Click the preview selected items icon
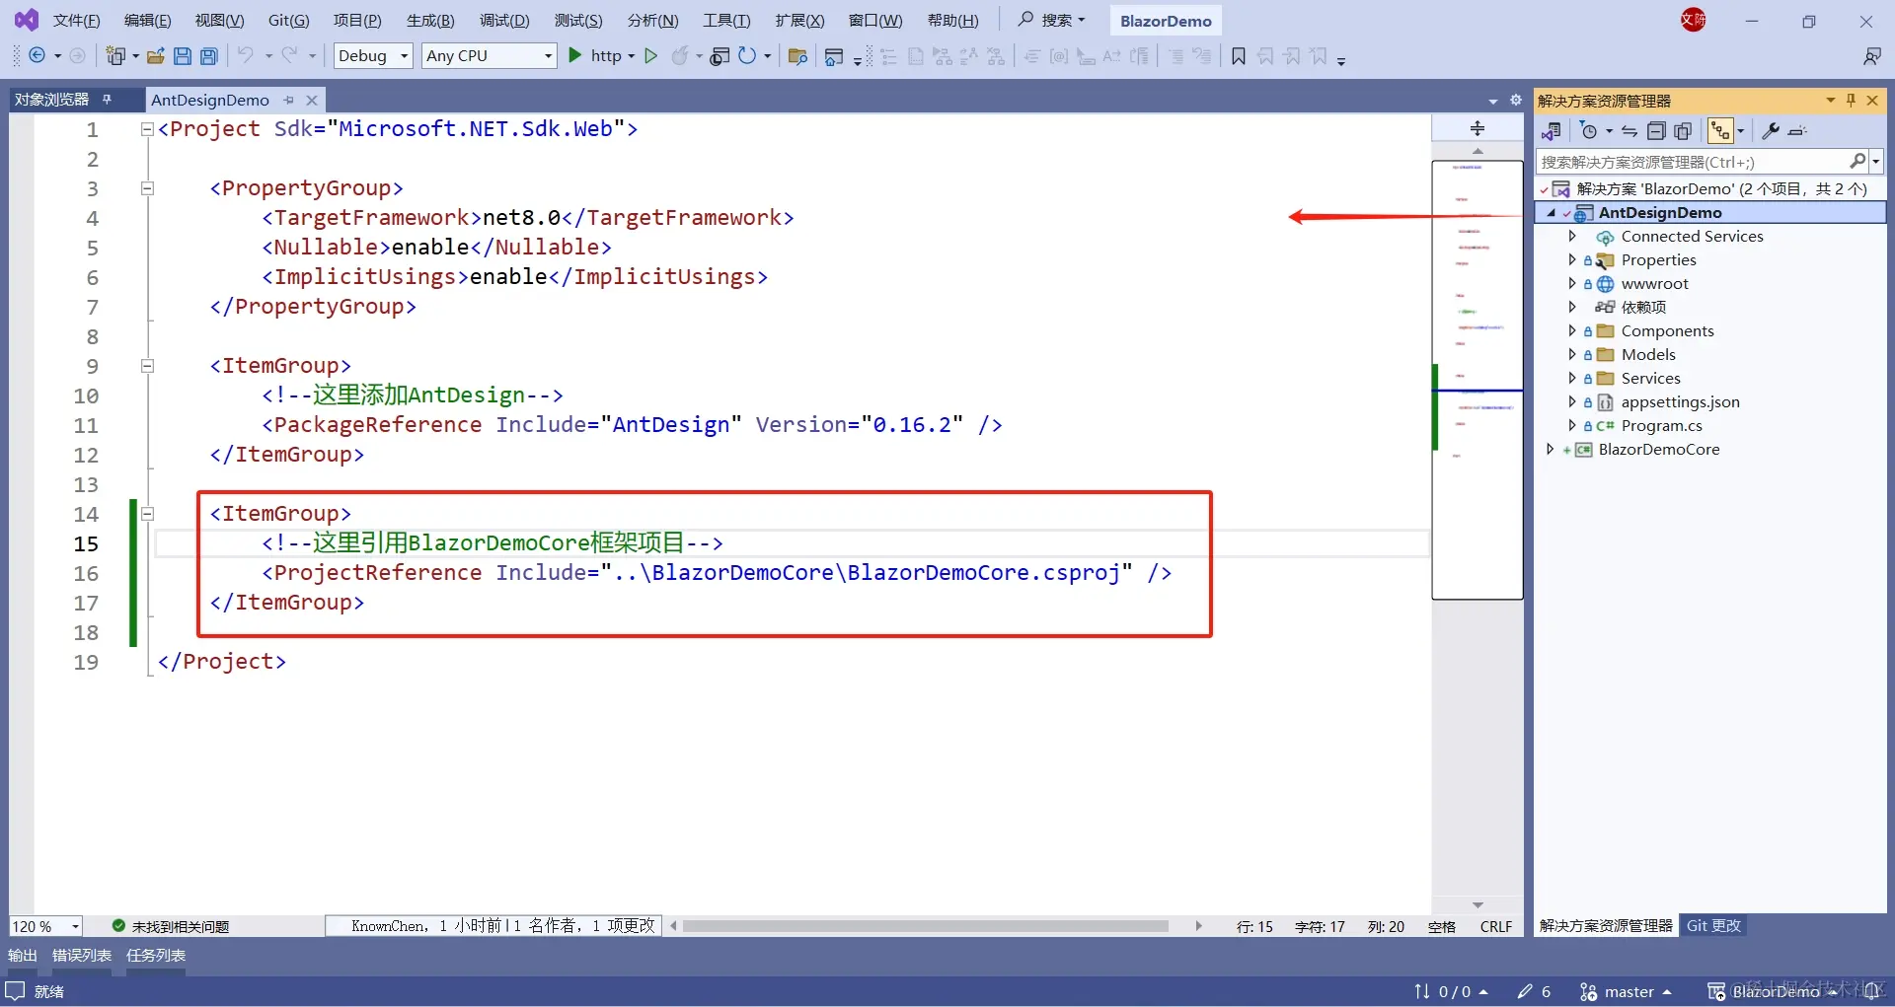This screenshot has height=1007, width=1895. (1797, 131)
